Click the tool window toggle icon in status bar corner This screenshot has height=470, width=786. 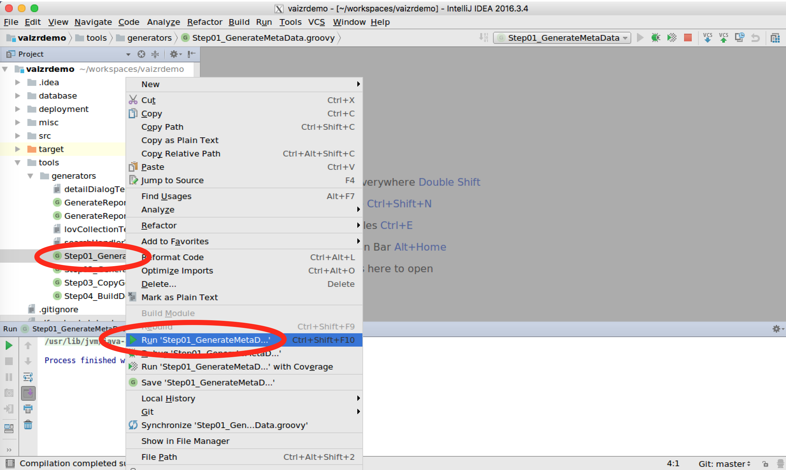point(10,464)
